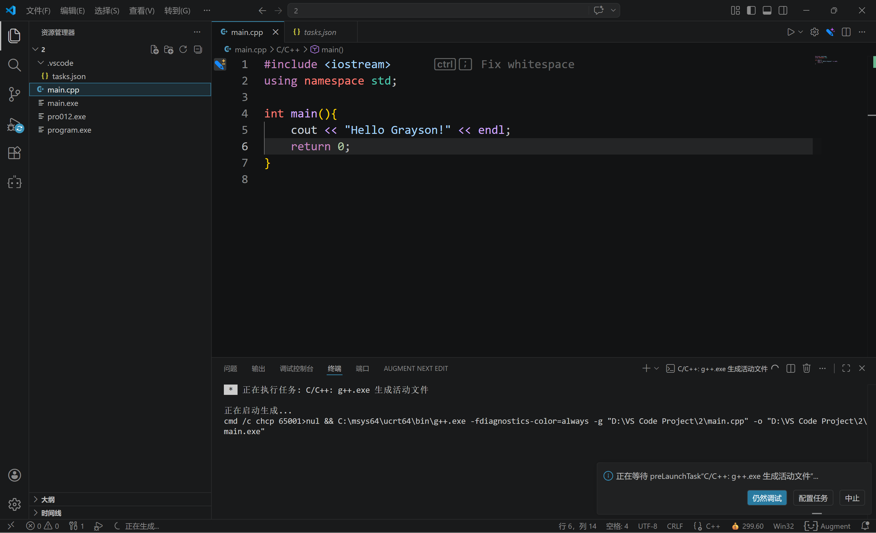Toggle the primary sidebar visibility
This screenshot has height=533, width=876.
pos(751,10)
